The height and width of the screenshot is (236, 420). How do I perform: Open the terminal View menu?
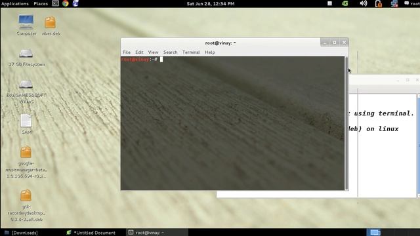(153, 52)
